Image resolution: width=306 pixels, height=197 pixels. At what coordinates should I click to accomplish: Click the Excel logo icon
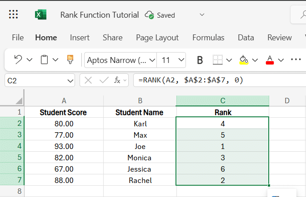40,14
